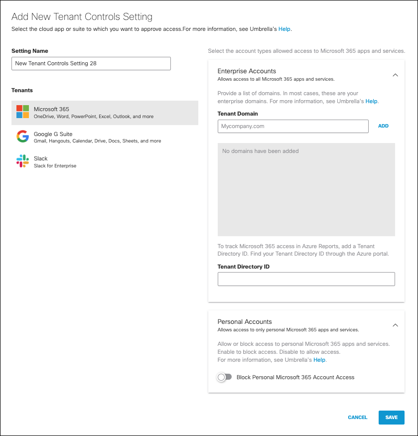
Task: Select the Google G Suite tenant text
Action: click(53, 134)
